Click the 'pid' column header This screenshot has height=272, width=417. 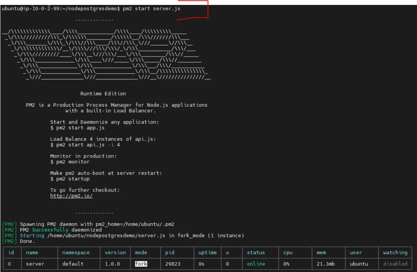coord(170,252)
